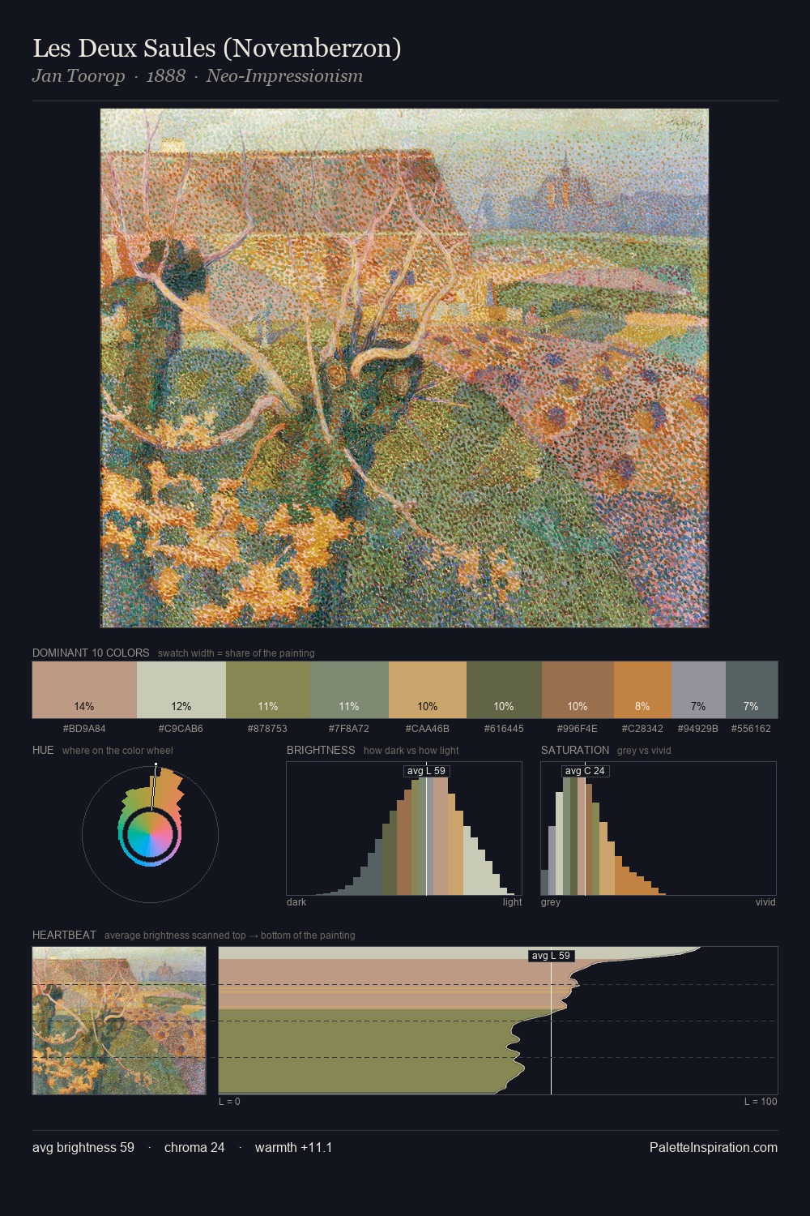Choose the #616445 dark olive swatch
Viewport: 810px width, 1216px height.
[x=504, y=690]
